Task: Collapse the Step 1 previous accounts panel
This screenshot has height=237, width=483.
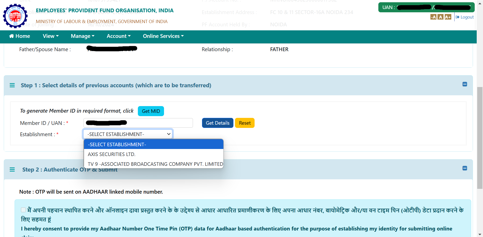Action: coord(465,84)
